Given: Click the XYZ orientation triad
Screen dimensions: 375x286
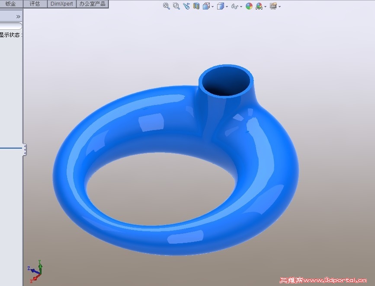Looking at the screenshot, I should (35, 271).
